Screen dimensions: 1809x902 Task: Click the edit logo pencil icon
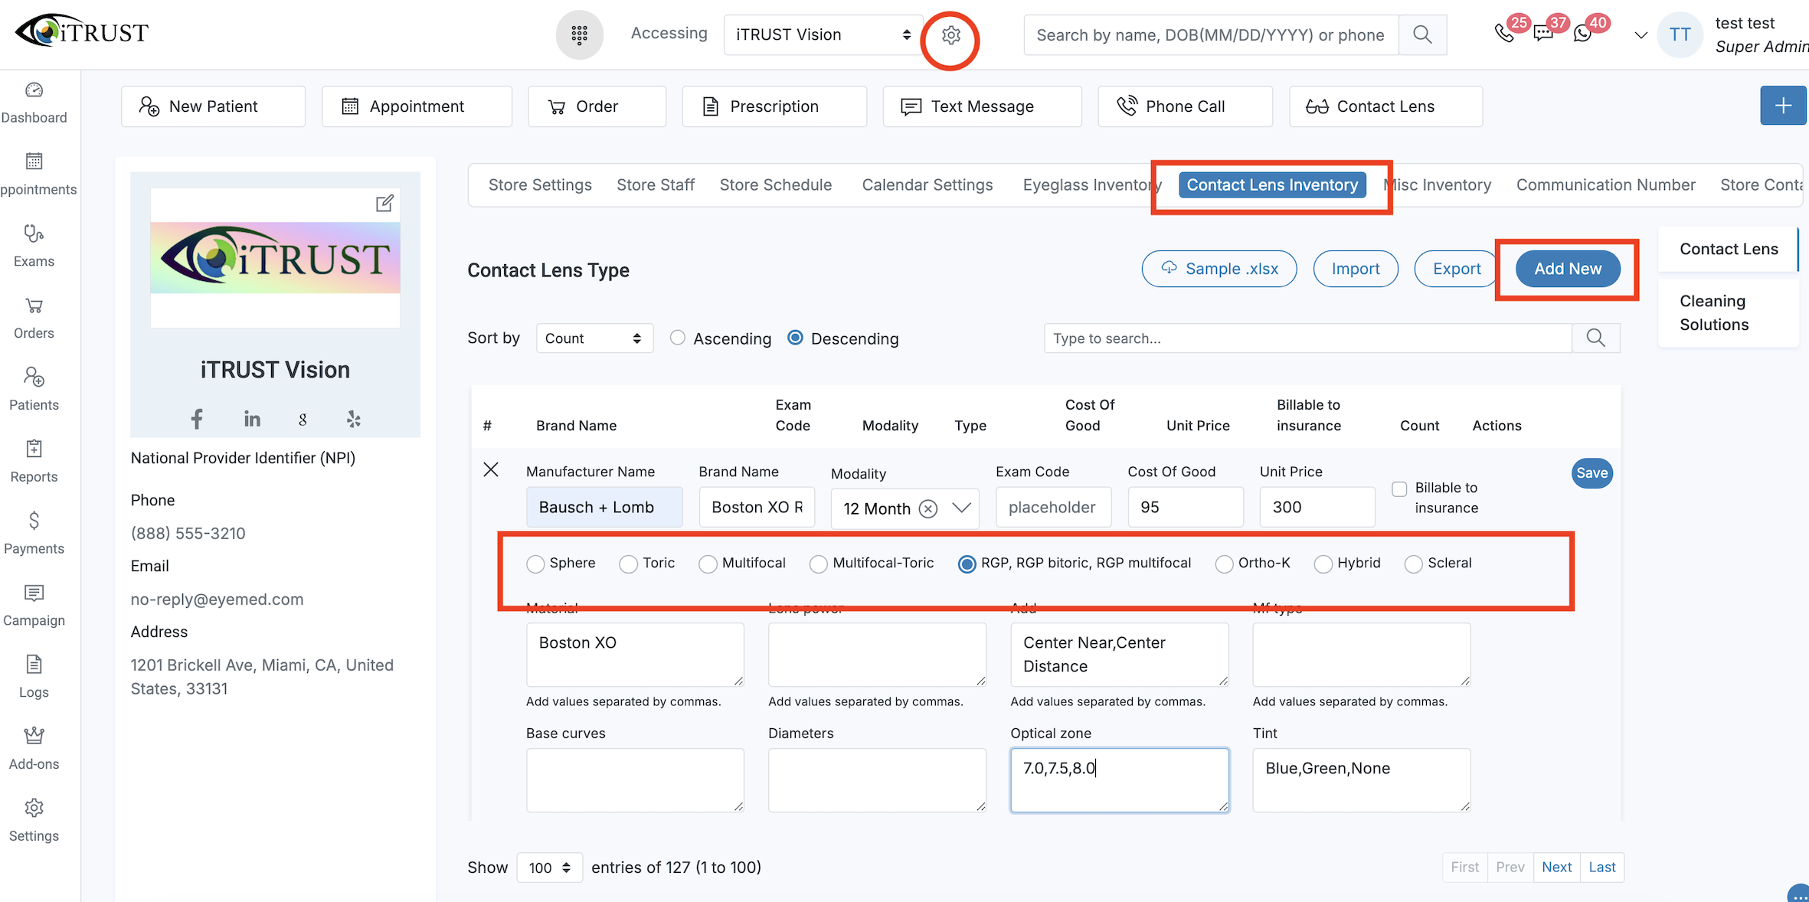[384, 203]
